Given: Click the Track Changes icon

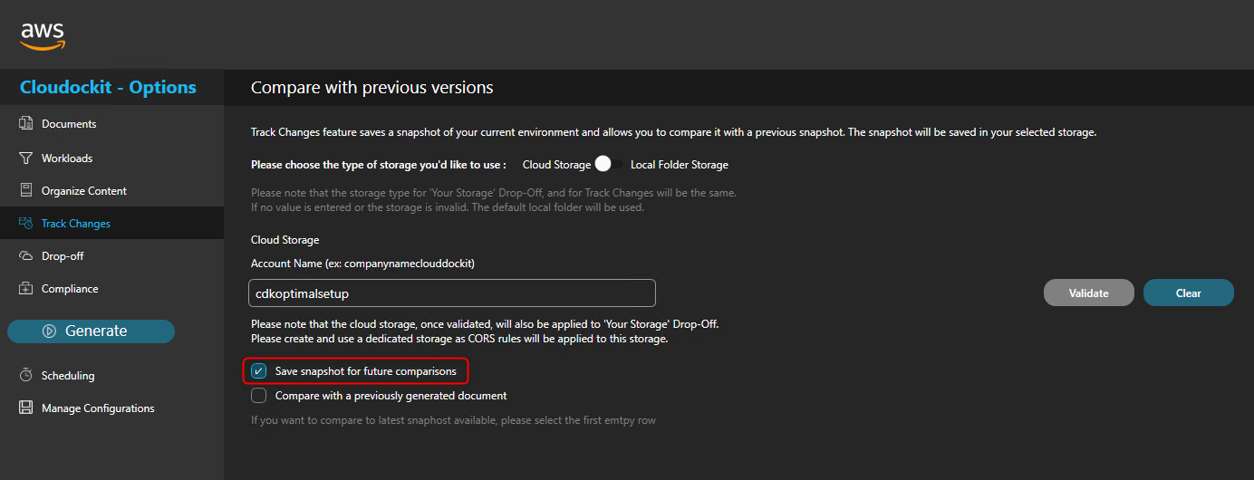Looking at the screenshot, I should point(25,224).
